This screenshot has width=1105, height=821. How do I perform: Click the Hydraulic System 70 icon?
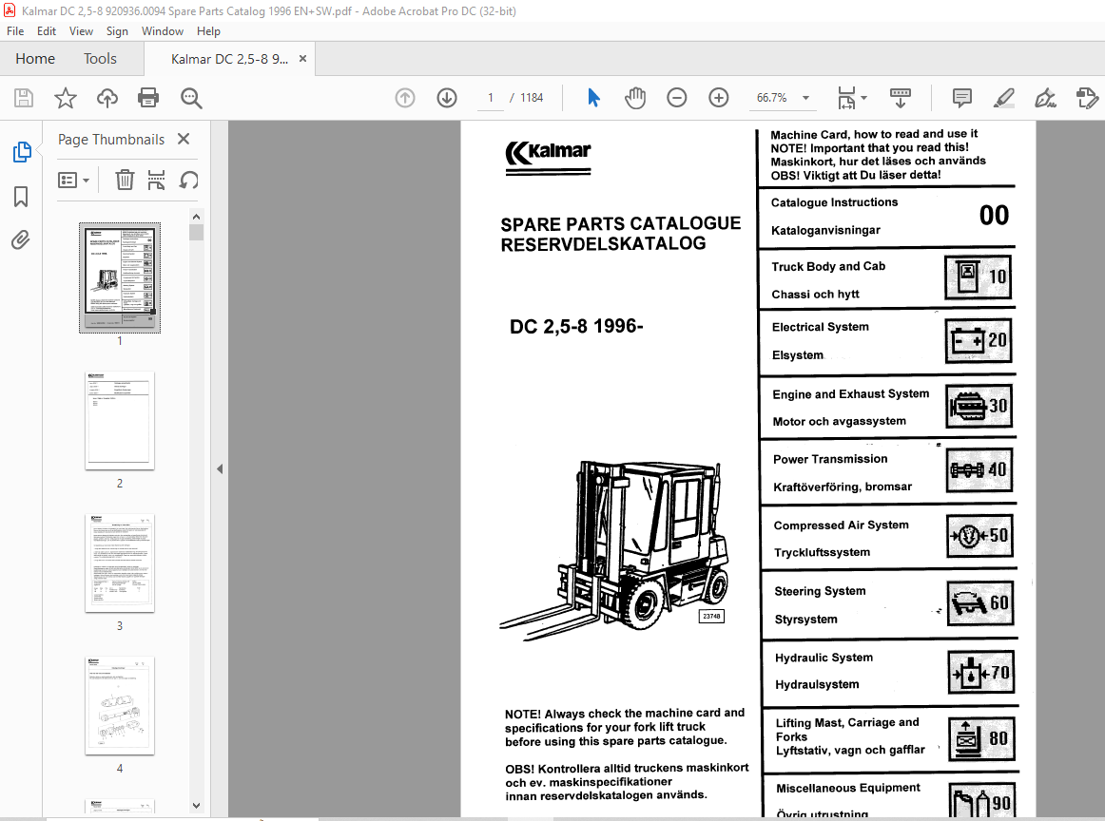(x=981, y=672)
